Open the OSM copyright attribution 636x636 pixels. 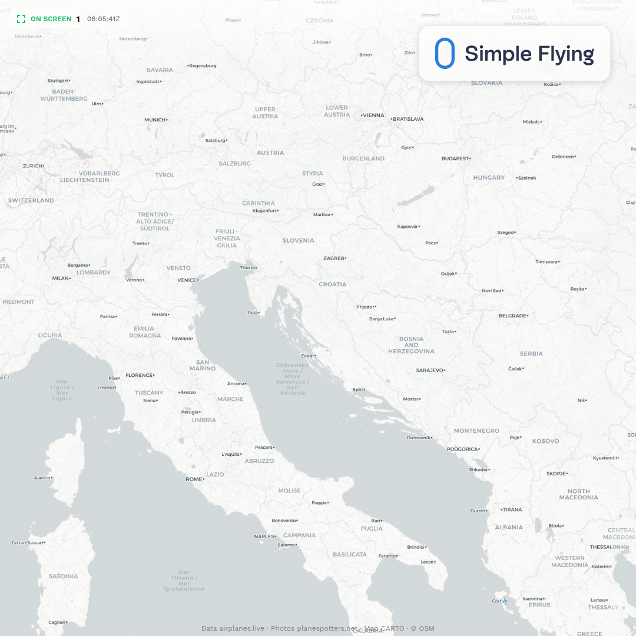click(423, 628)
